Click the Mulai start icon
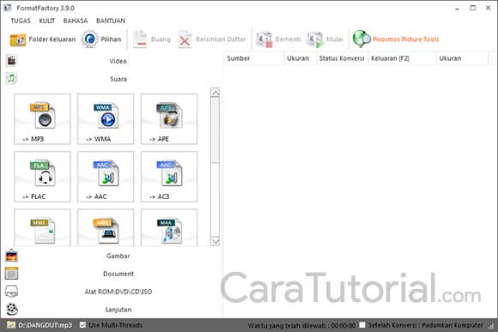 (x=315, y=39)
